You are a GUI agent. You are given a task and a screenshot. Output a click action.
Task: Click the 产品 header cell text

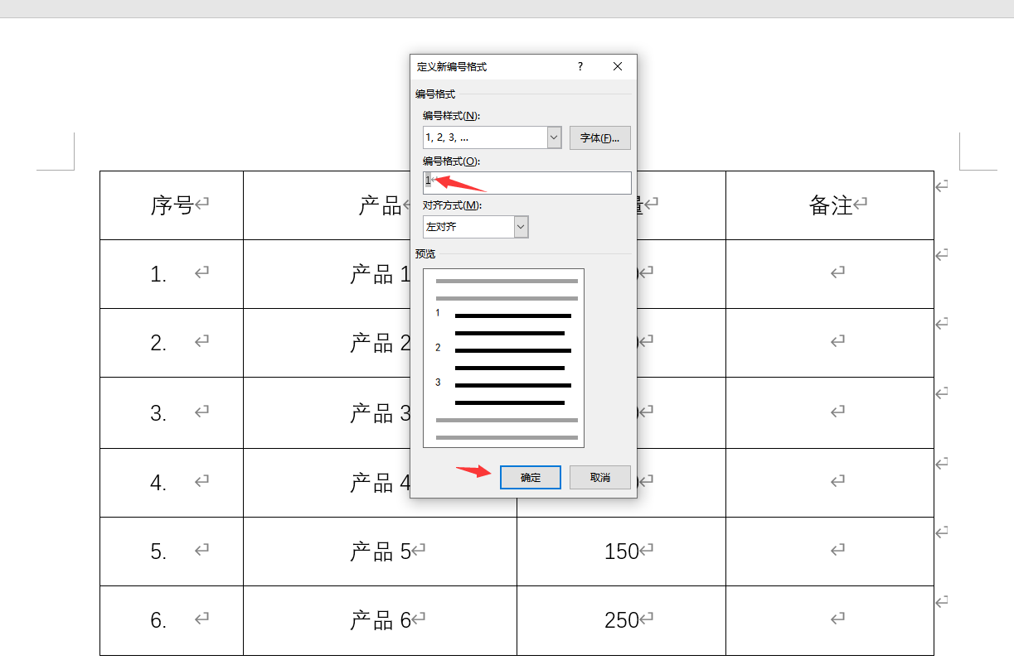click(x=380, y=205)
